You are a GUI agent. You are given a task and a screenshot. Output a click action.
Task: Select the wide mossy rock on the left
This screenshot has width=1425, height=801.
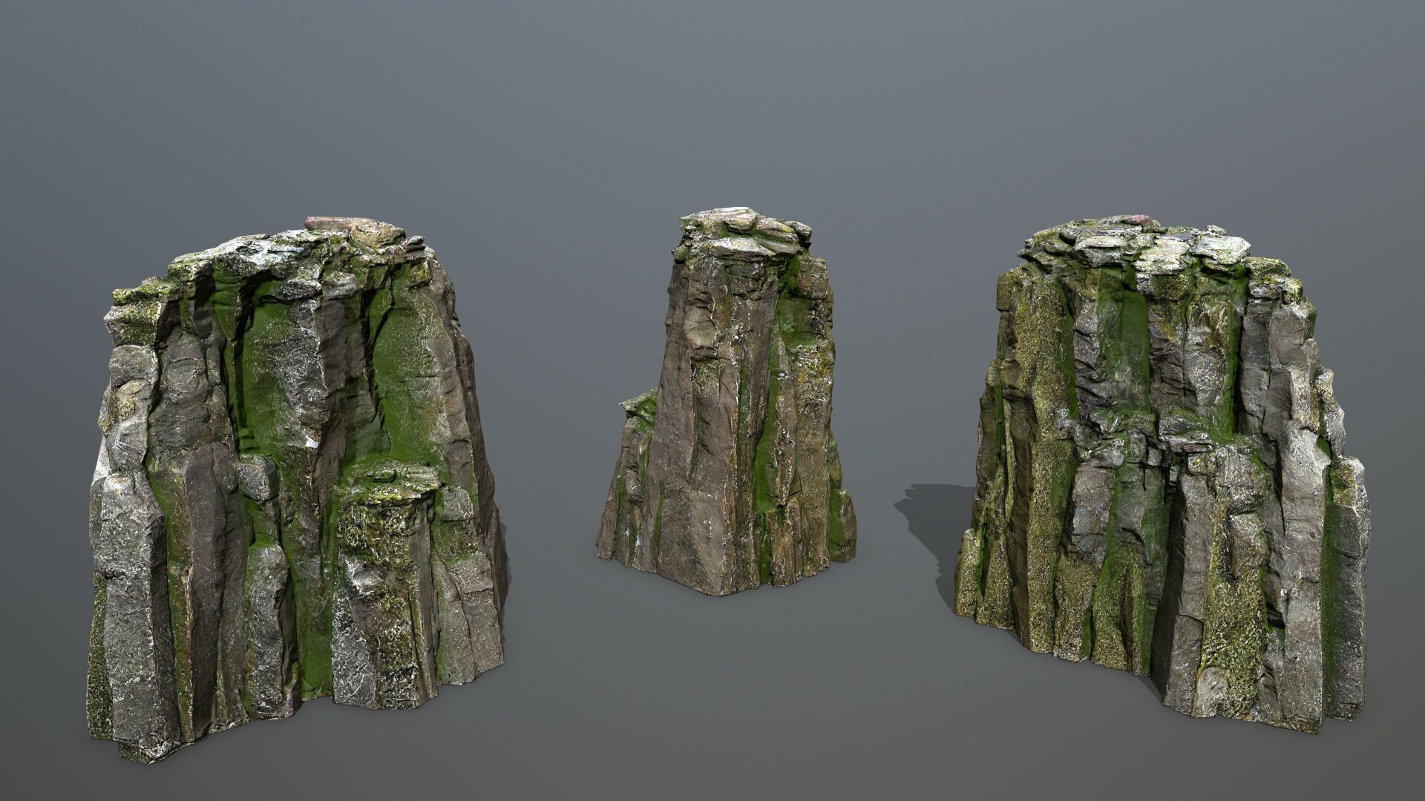(x=297, y=489)
